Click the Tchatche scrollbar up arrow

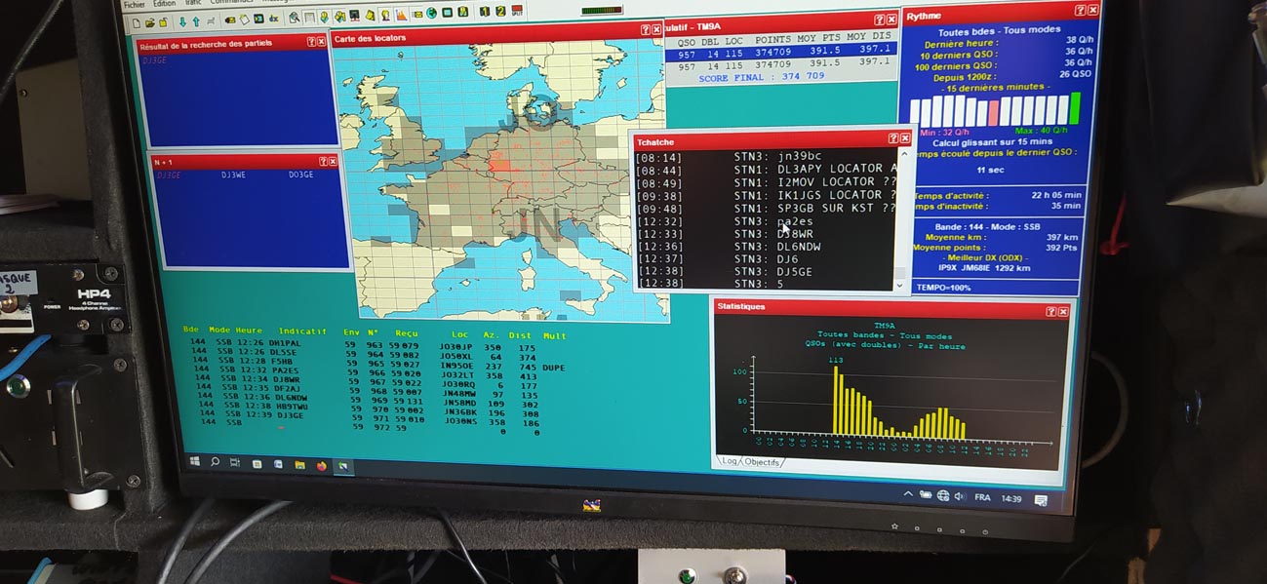point(904,155)
